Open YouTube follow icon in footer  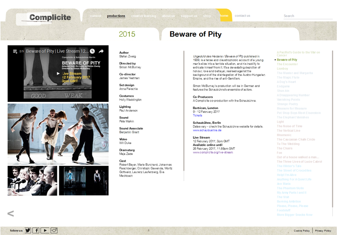pos(45,230)
